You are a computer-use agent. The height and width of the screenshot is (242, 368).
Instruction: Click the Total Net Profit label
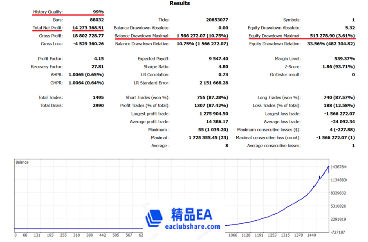click(47, 28)
